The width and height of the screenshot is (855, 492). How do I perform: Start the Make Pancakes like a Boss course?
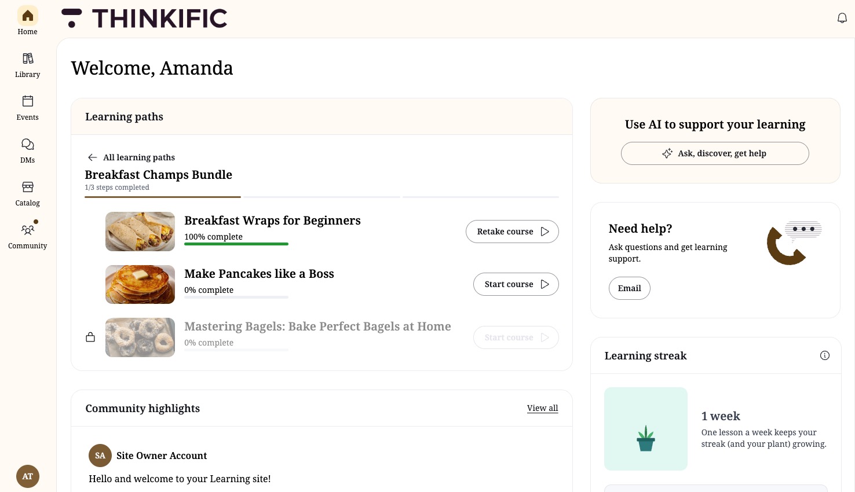pos(516,284)
